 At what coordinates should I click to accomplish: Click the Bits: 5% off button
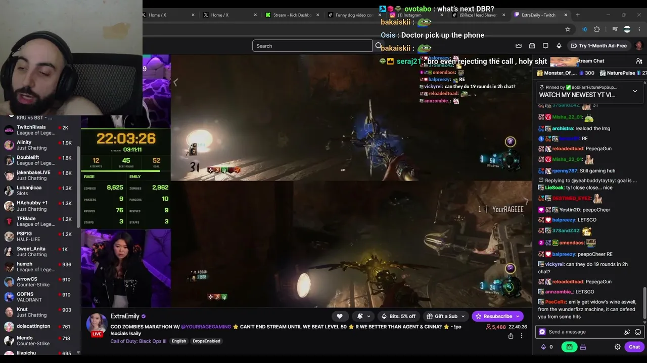(x=399, y=316)
